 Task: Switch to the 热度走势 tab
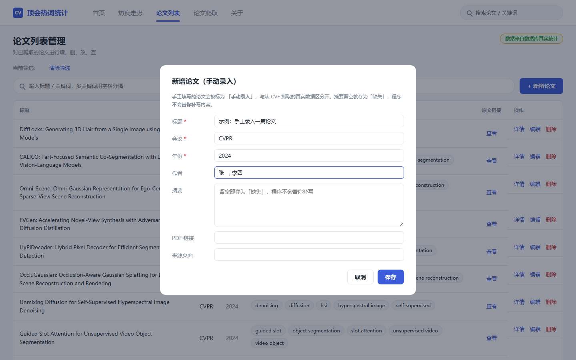click(130, 13)
